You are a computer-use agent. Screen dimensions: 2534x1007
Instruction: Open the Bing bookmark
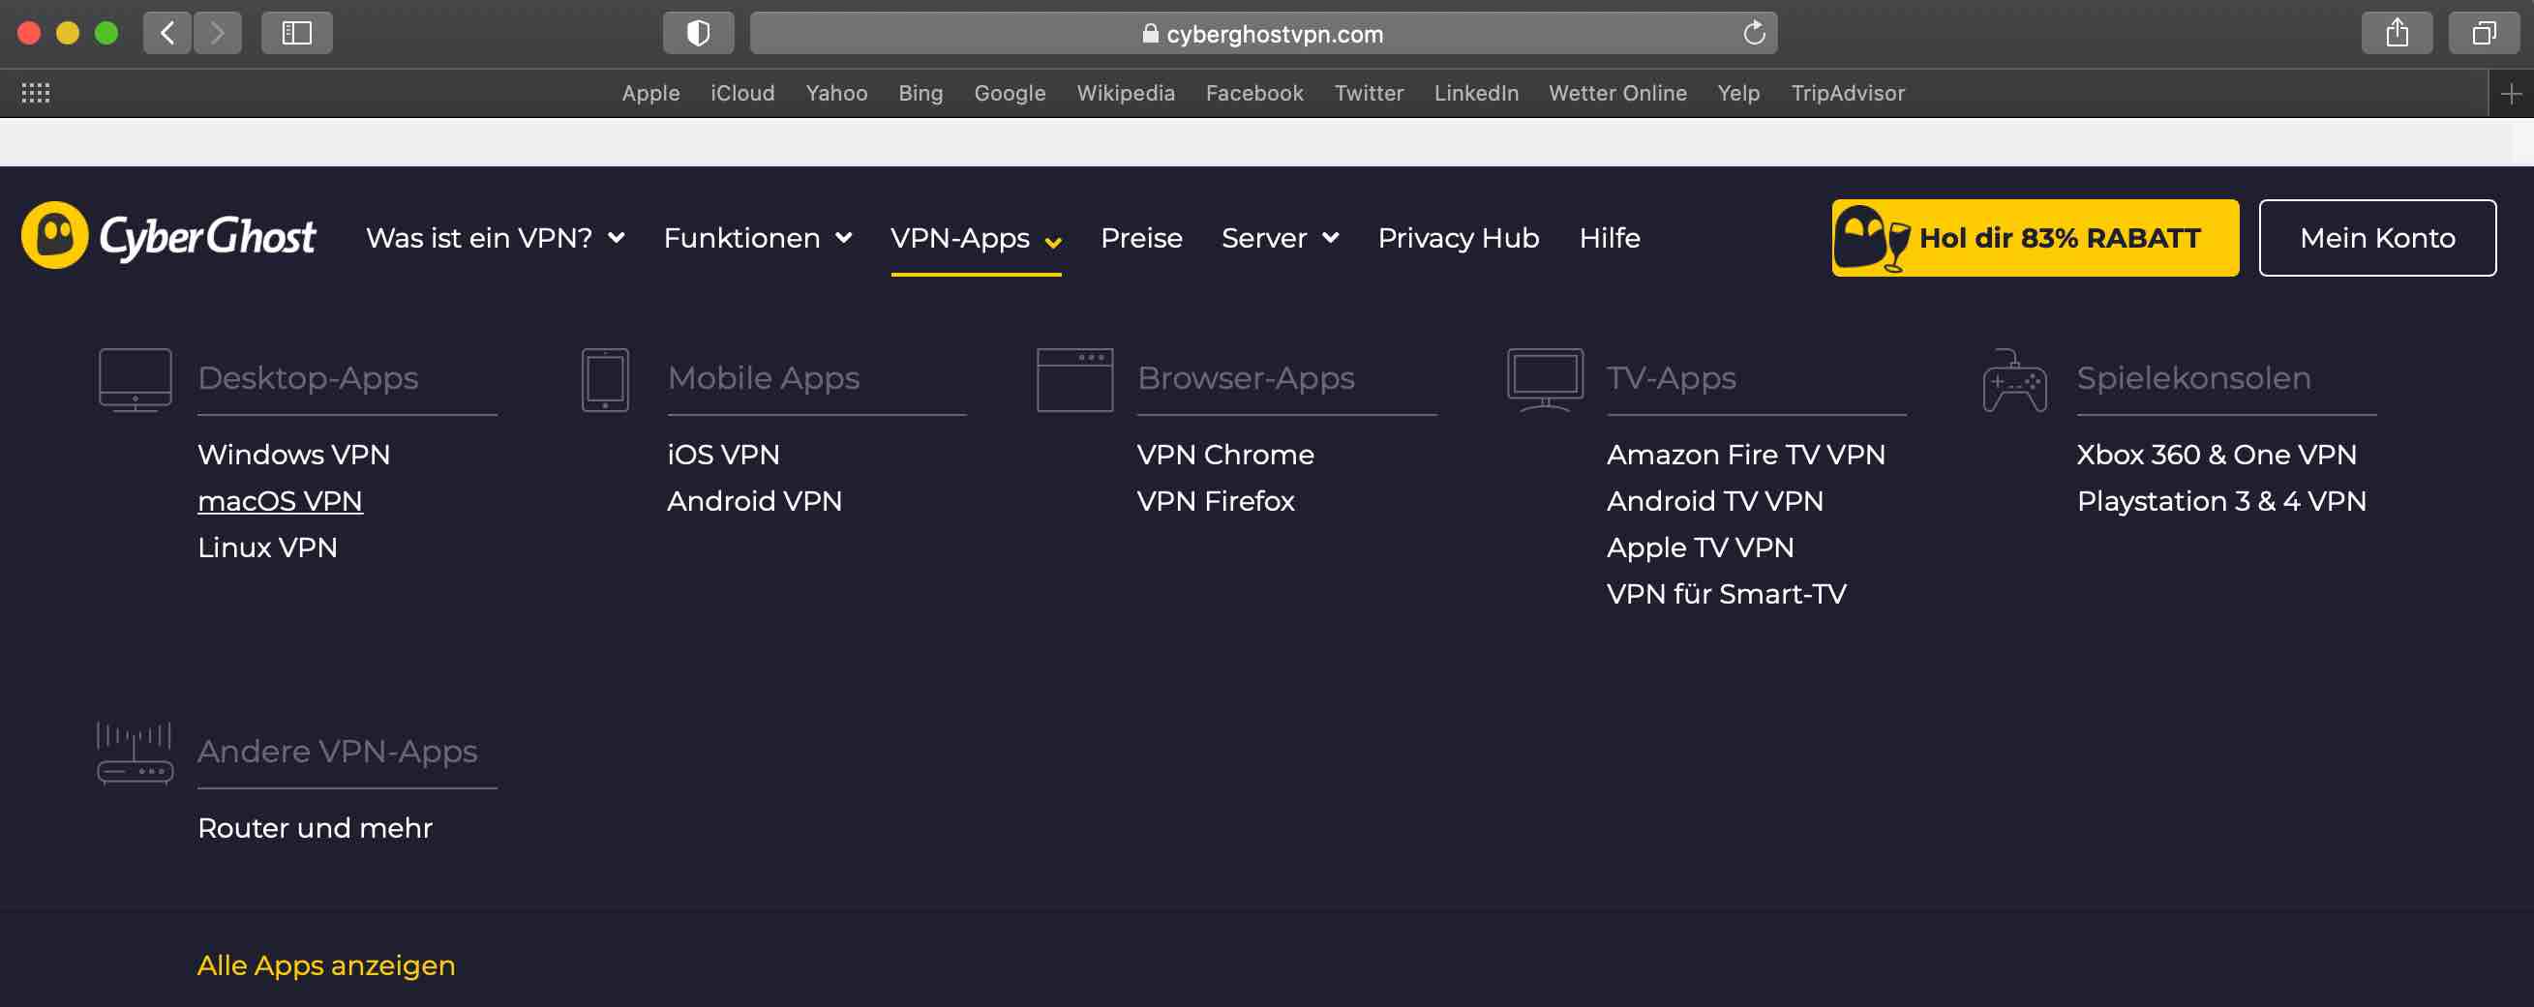coord(920,94)
